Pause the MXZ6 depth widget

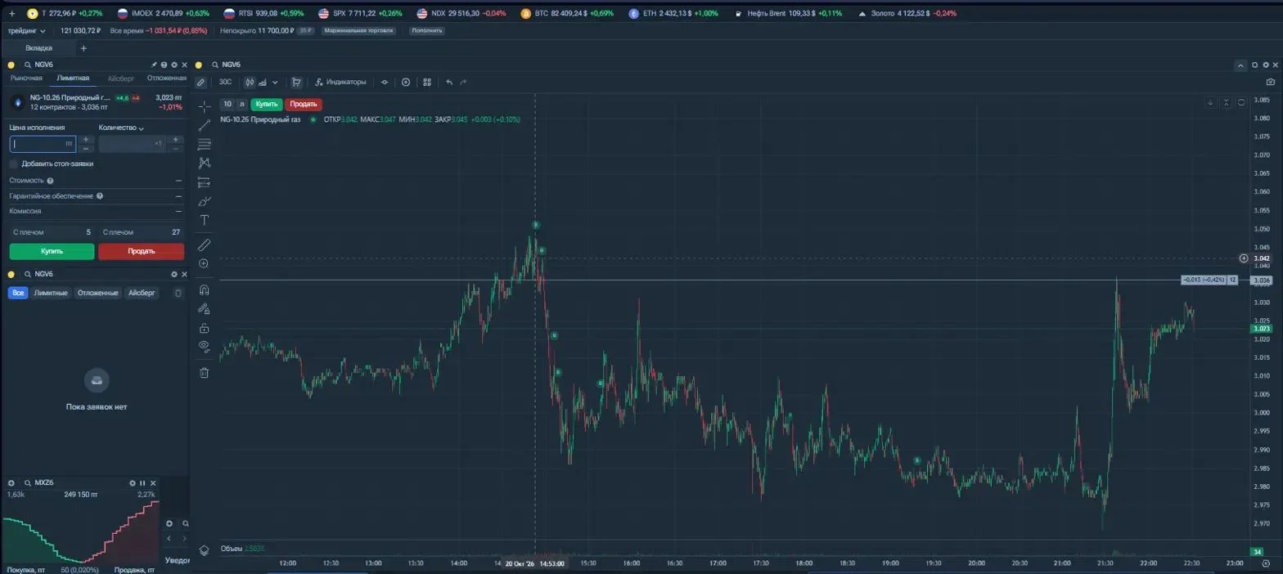pos(142,483)
